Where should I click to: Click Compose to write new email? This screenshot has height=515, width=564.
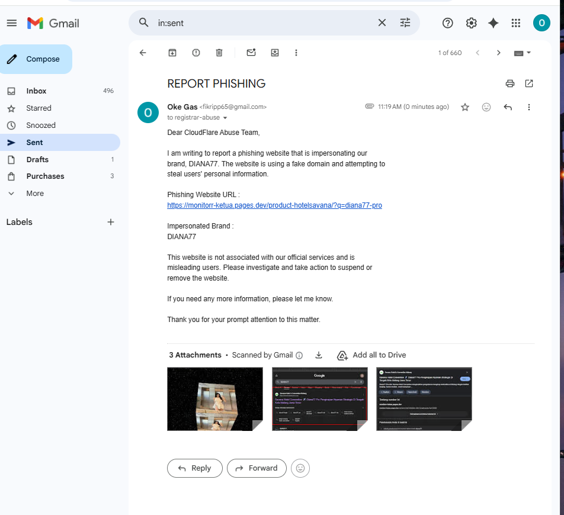36,59
